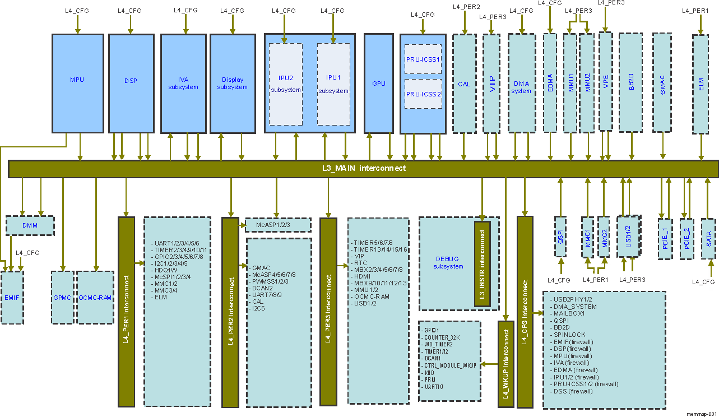Click the L4_PER1 interconnect bar
The image size is (719, 417).
(x=127, y=312)
